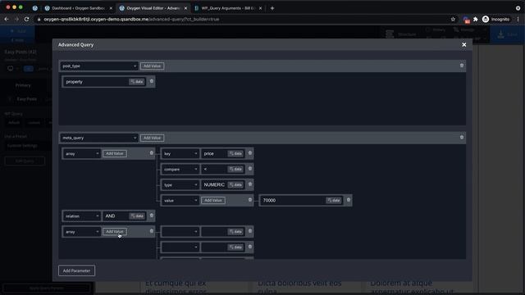This screenshot has width=525, height=295.
Task: Switch to Oxygen Visual Editor tab
Action: pos(153,8)
